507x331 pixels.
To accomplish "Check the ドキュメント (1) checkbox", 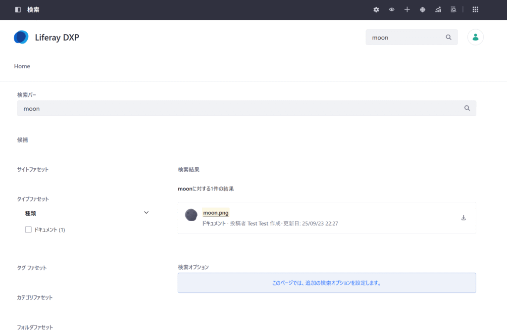I will [x=28, y=230].
